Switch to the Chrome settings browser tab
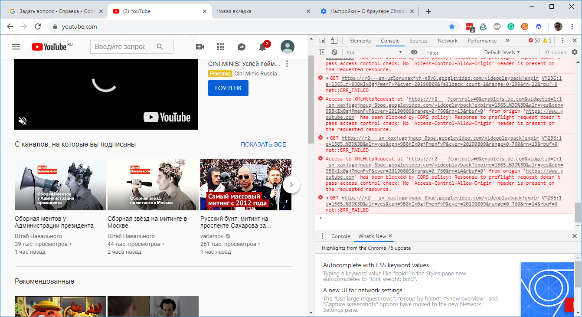582x317 pixels. pyautogui.click(x=366, y=11)
